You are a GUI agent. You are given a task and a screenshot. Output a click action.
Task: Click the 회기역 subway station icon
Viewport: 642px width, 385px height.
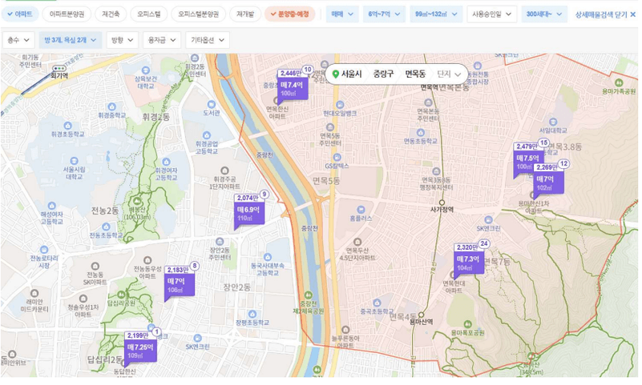click(x=59, y=68)
